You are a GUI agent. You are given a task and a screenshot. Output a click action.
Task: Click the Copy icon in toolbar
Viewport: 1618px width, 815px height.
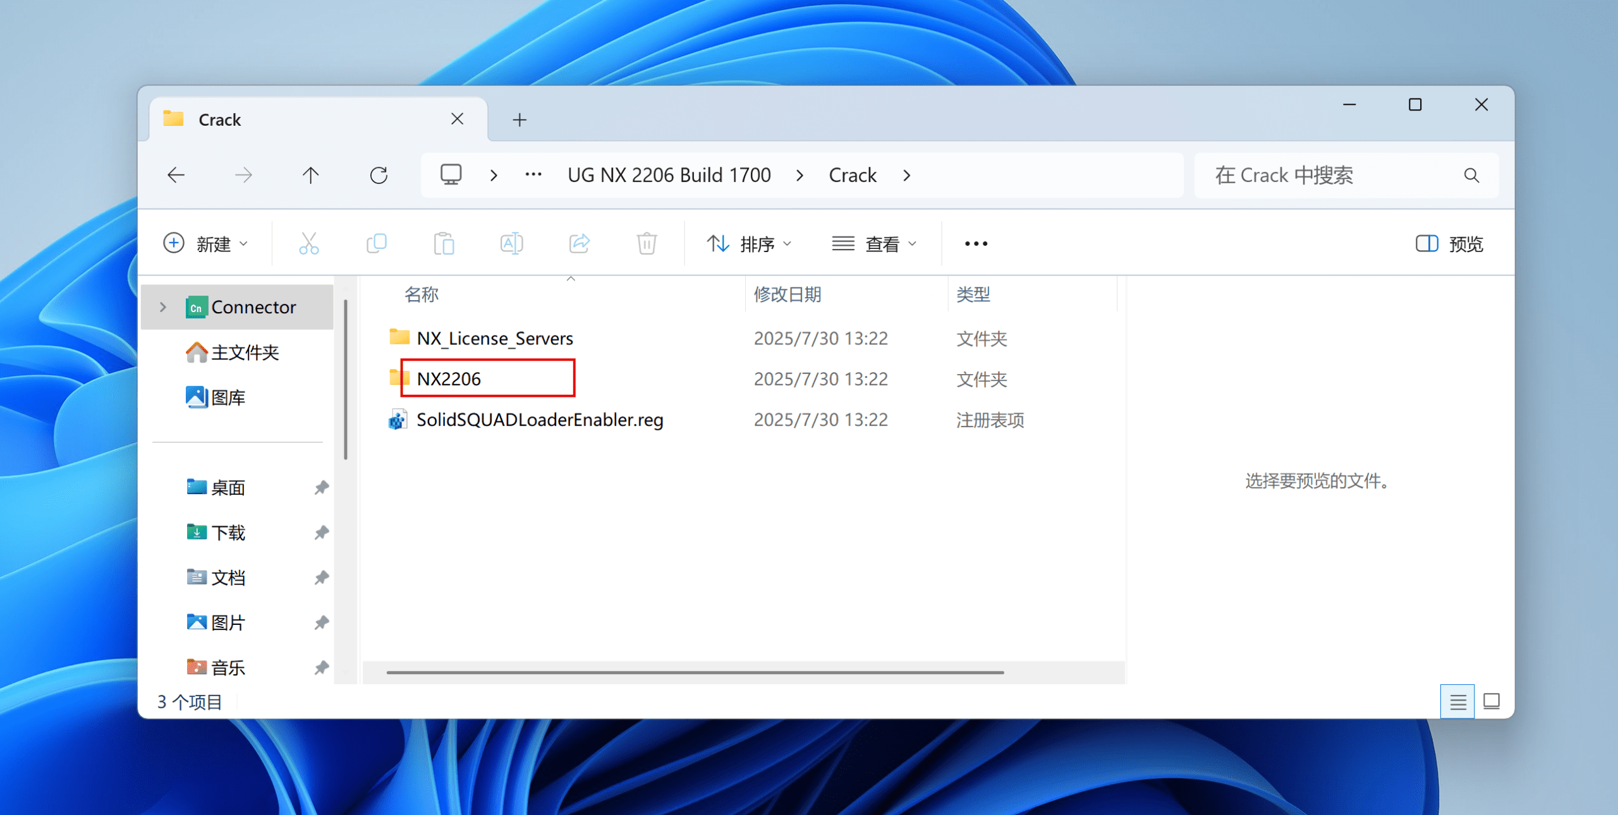[x=377, y=243]
